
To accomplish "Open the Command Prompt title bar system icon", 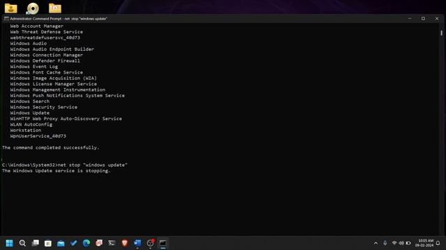I will point(6,19).
